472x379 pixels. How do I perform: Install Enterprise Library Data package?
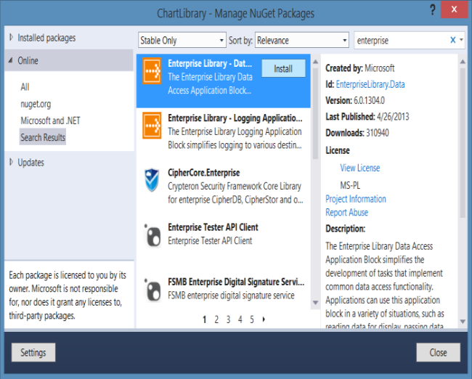[x=283, y=69]
